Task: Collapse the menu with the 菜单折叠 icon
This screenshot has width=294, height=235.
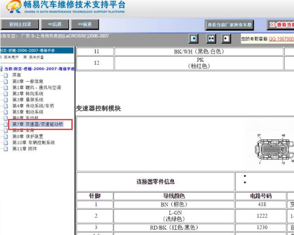Action: [25, 57]
